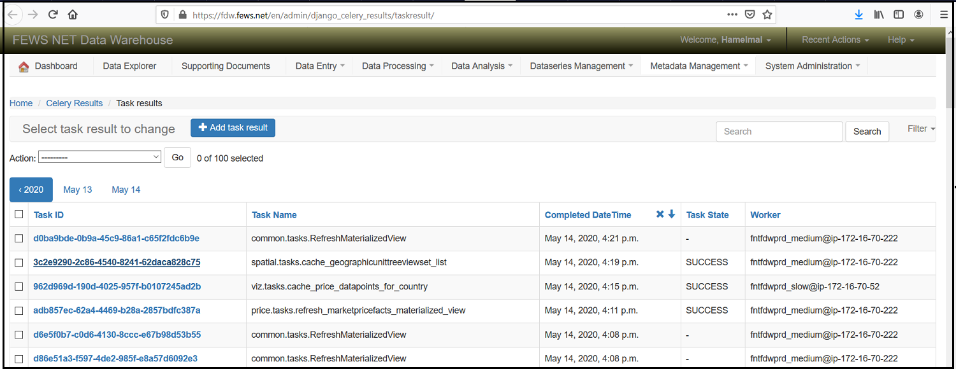Toggle the select-all checkbox in table header

19,214
